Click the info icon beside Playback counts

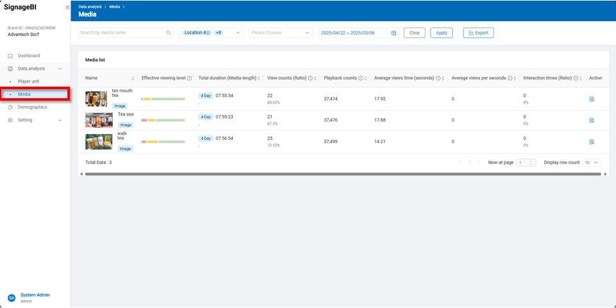pyautogui.click(x=361, y=78)
